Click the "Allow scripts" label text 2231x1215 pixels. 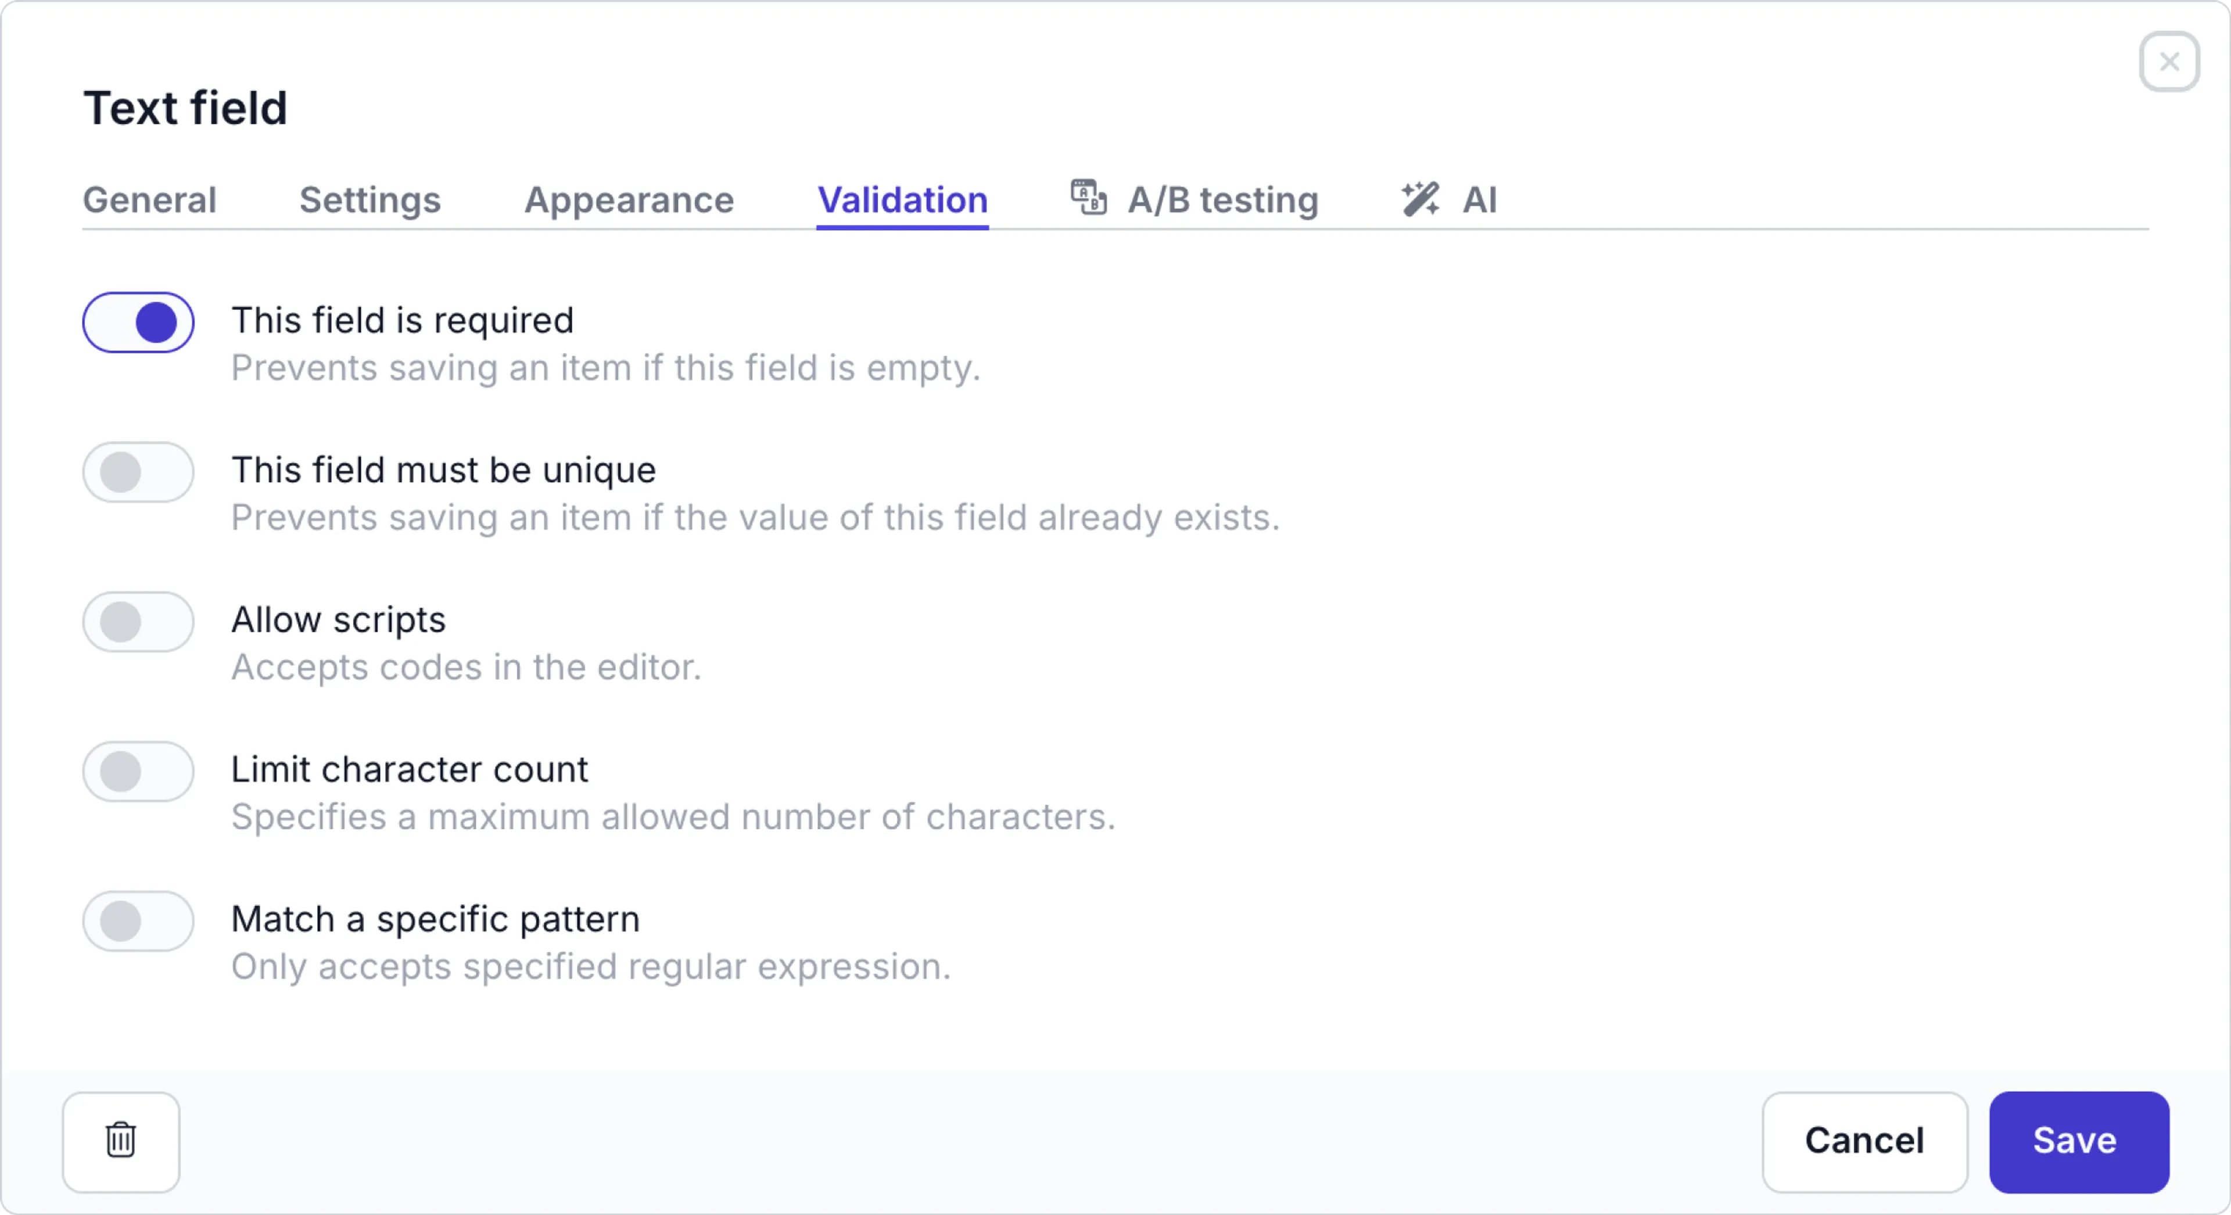point(338,619)
